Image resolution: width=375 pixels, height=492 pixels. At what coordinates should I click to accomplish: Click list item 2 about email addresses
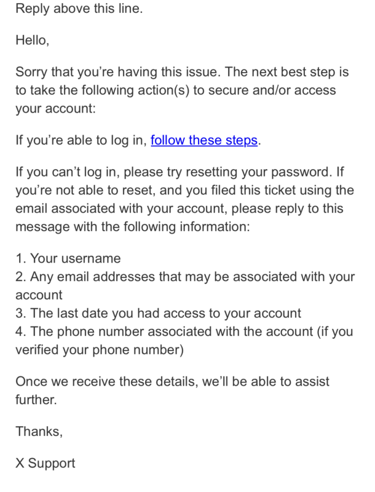pyautogui.click(x=184, y=277)
